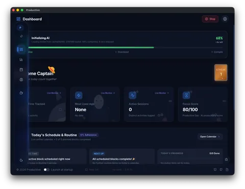
Task: Click the pin icon in the sidebar
Action: pyautogui.click(x=21, y=36)
